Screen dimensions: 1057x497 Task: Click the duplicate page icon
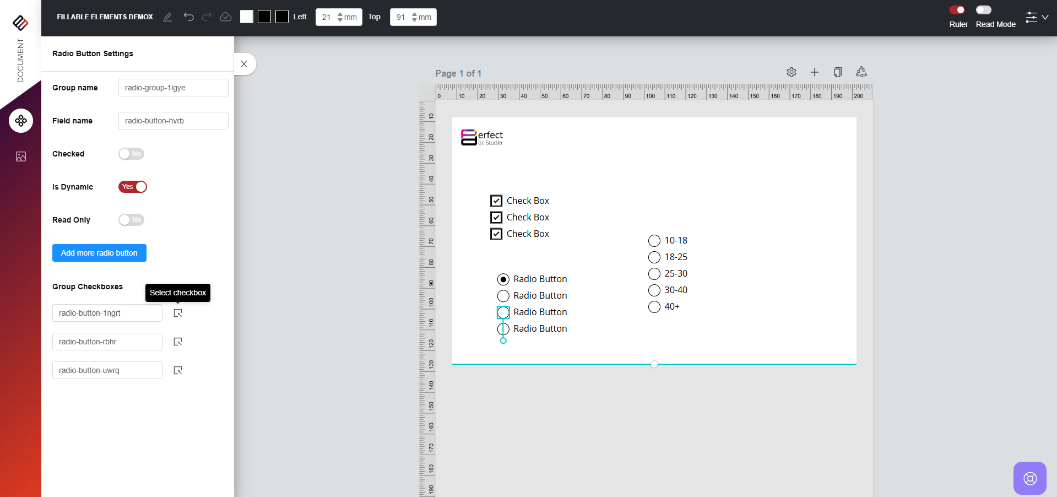[x=838, y=72]
